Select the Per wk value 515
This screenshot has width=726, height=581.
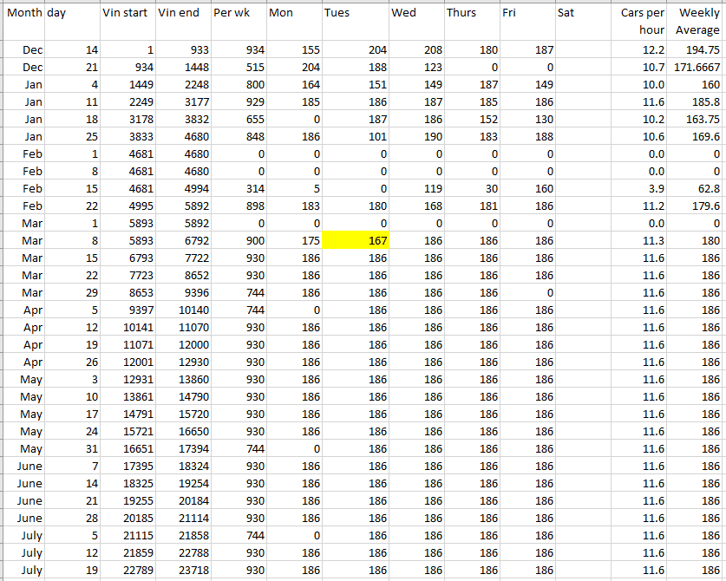tap(238, 67)
